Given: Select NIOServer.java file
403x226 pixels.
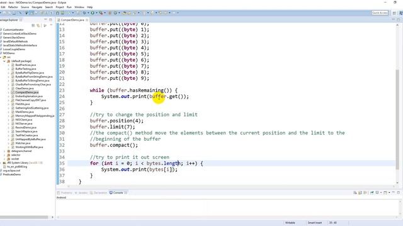Looking at the screenshot, I should coord(24,124).
